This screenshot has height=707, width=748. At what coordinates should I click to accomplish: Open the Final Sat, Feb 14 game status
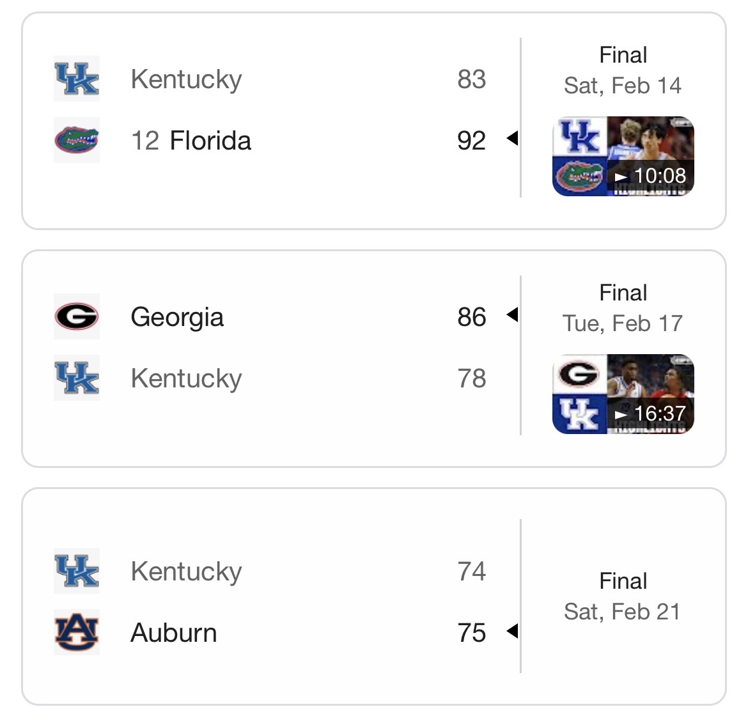click(623, 70)
